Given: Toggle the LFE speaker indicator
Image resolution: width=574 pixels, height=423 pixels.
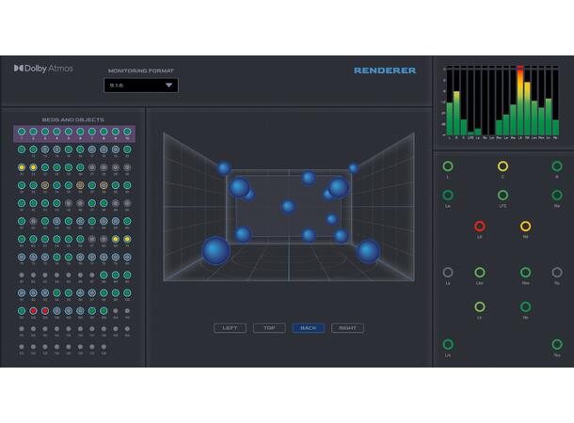Looking at the screenshot, I should pyautogui.click(x=502, y=196).
